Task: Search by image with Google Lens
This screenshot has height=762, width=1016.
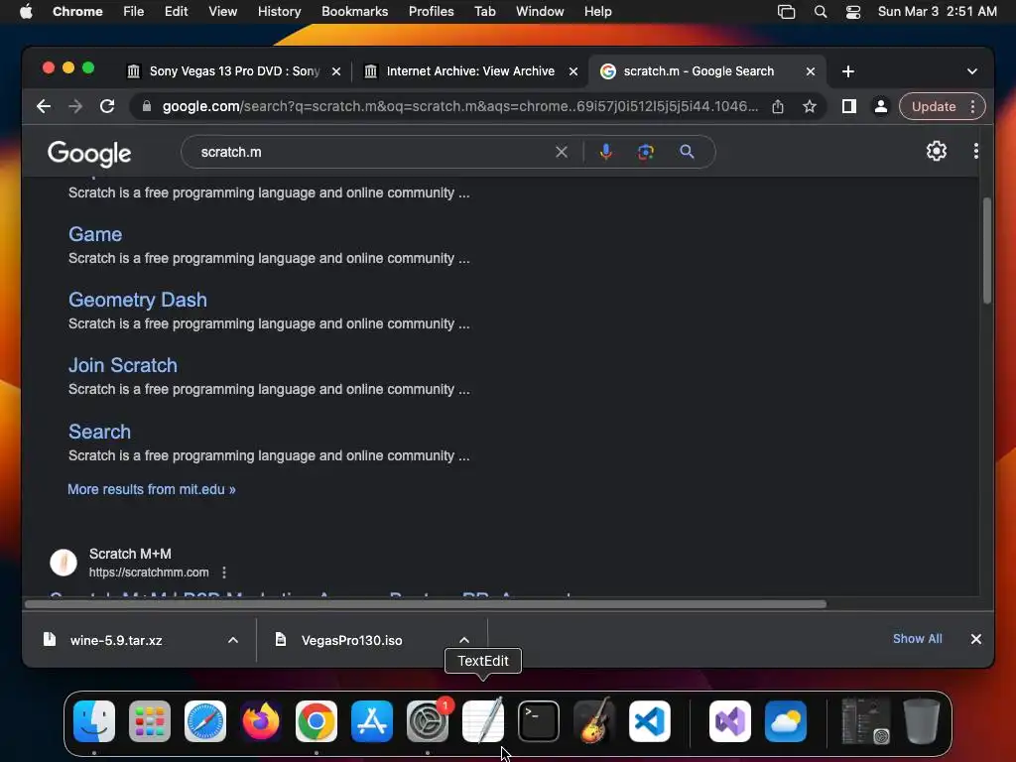Action: click(x=645, y=152)
